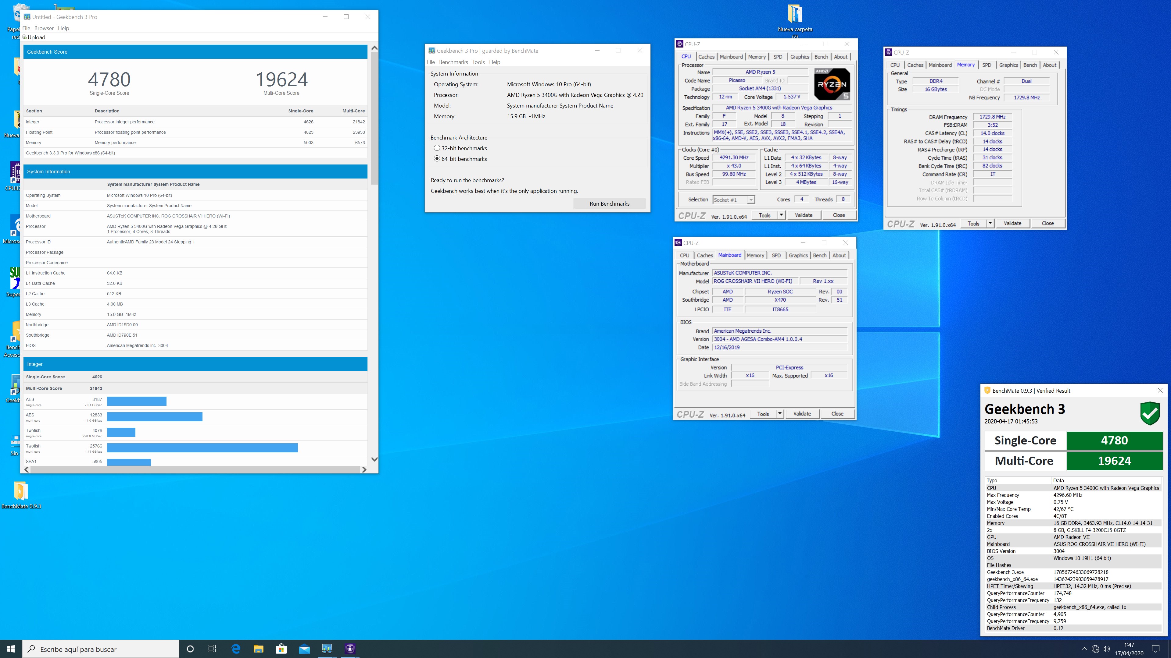Open Tools menu in guarded Geekbench window
1171x658 pixels.
coord(478,62)
